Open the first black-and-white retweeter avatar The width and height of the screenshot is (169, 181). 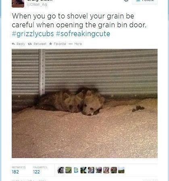coord(61,170)
